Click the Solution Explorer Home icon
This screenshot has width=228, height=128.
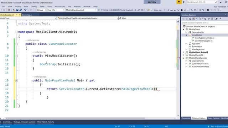pyautogui.click(x=190, y=19)
